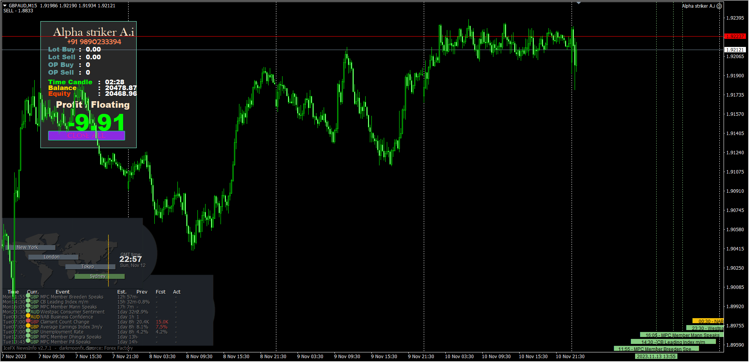This screenshot has width=749, height=362.
Task: Click the Tokyo session bar
Action: pyautogui.click(x=90, y=267)
